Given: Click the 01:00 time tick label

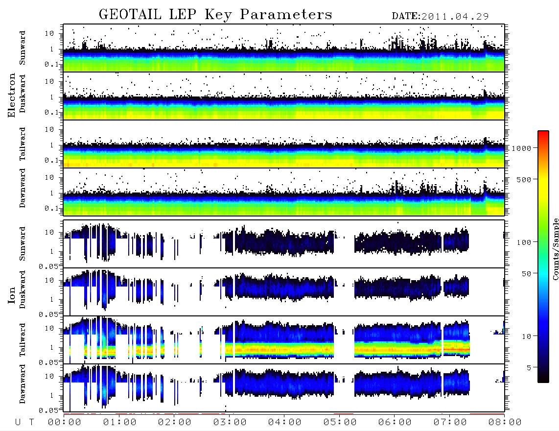Looking at the screenshot, I should pyautogui.click(x=120, y=423).
